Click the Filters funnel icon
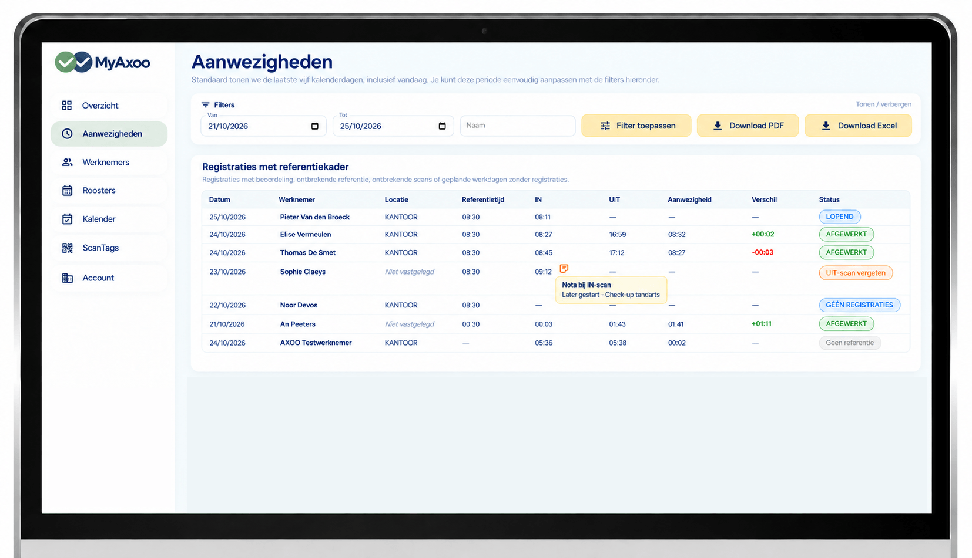The width and height of the screenshot is (972, 558). tap(205, 105)
